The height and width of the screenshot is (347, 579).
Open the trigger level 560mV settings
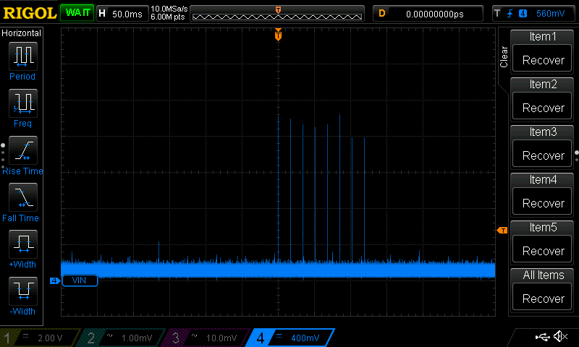pos(534,14)
